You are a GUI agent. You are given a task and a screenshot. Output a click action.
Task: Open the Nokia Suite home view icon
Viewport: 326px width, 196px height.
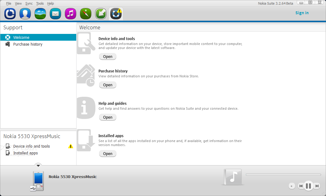[10, 14]
